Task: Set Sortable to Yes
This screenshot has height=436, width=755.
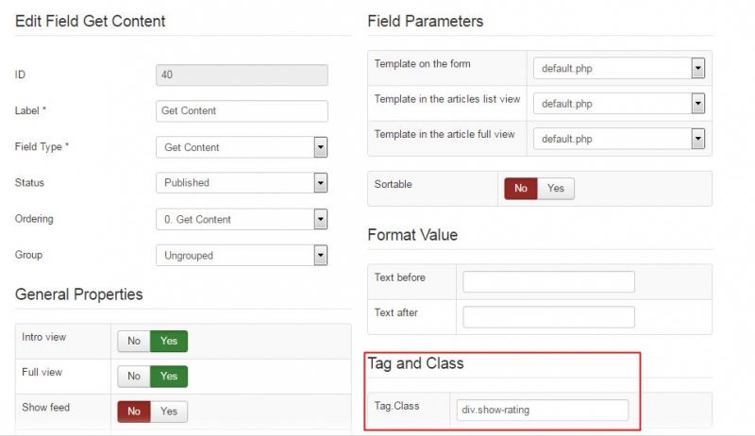Action: pyautogui.click(x=556, y=188)
